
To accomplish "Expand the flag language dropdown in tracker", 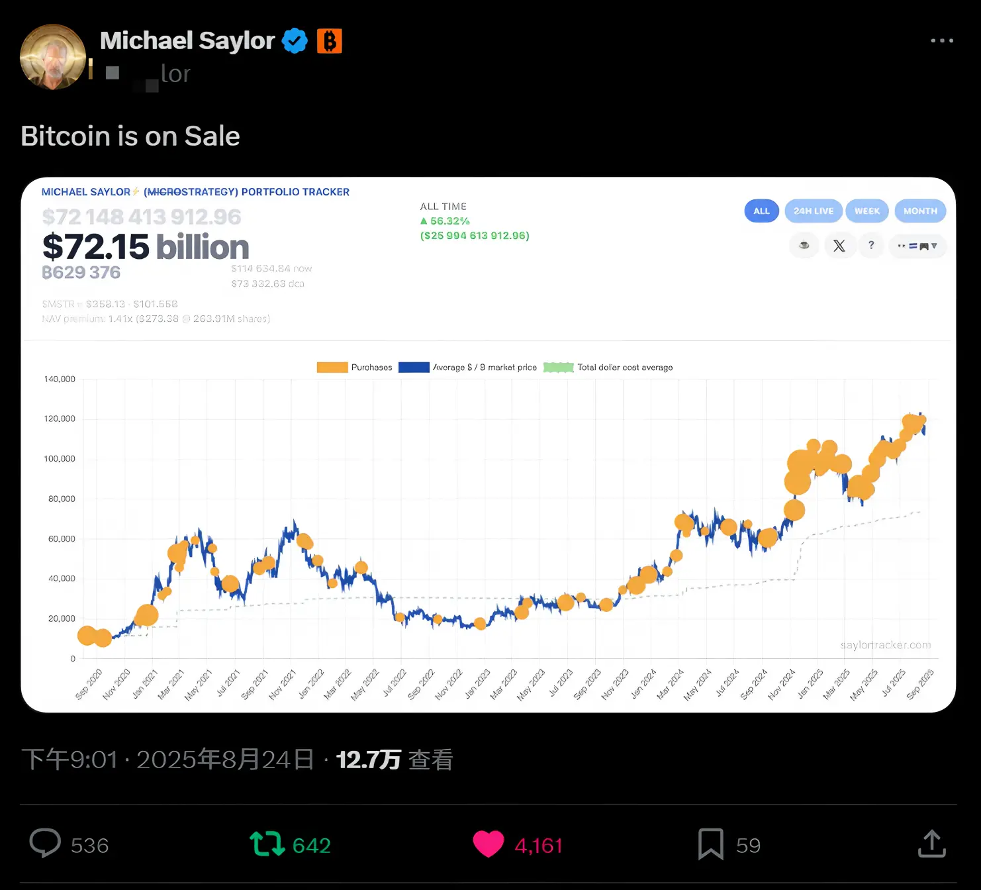I will pyautogui.click(x=917, y=246).
